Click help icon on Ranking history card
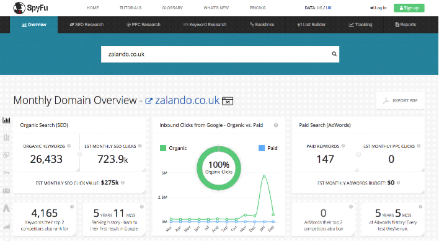The width and height of the screenshot is (439, 241). pyautogui.click(x=141, y=206)
